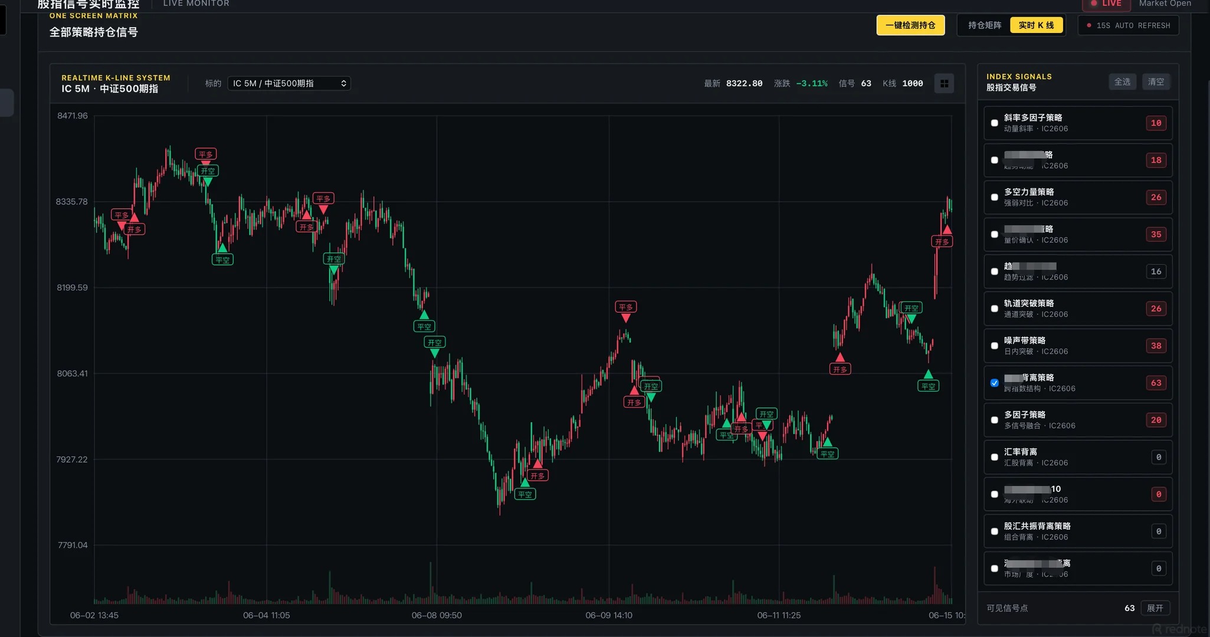1210x637 pixels.
Task: Enable the 斜率多因子策略 checkbox
Action: coord(995,123)
